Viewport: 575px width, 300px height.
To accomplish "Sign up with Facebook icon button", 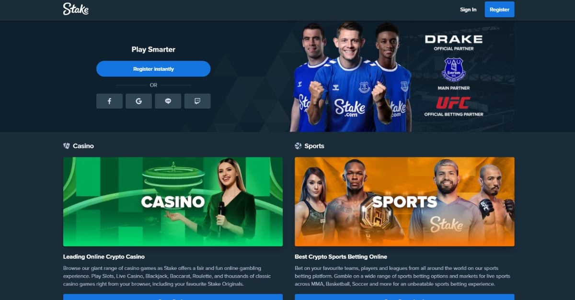I will [109, 101].
